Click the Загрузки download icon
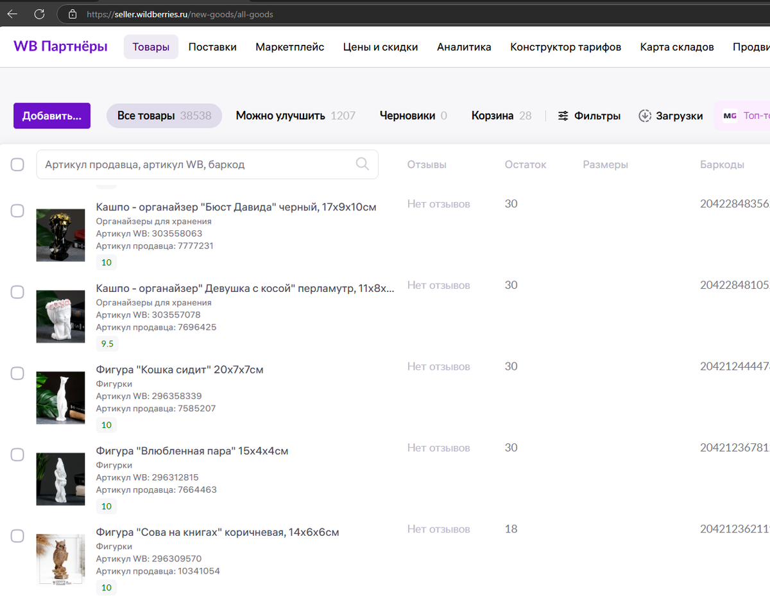The image size is (770, 598). click(x=645, y=116)
